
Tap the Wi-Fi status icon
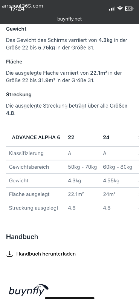[120, 8]
